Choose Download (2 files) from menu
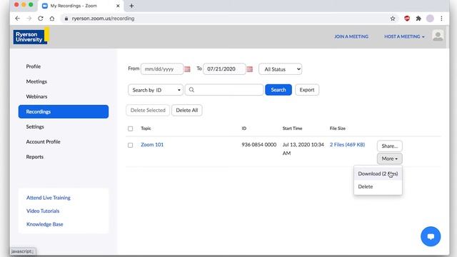This screenshot has width=457, height=257. (x=378, y=173)
